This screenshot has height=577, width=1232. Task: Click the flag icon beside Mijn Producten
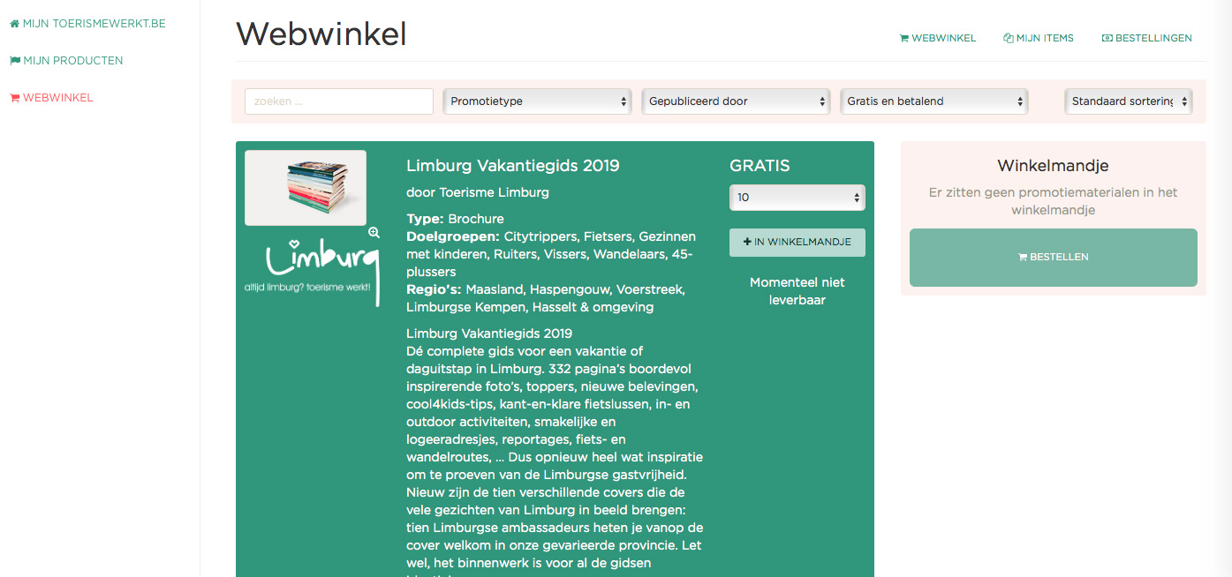click(x=14, y=61)
